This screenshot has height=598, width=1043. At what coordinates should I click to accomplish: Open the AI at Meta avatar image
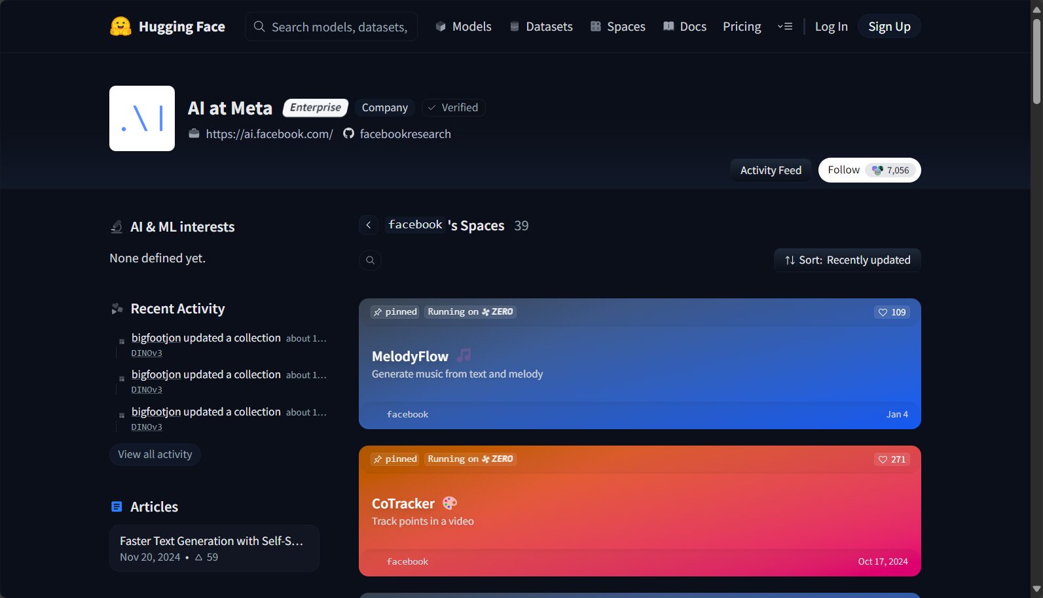[142, 118]
